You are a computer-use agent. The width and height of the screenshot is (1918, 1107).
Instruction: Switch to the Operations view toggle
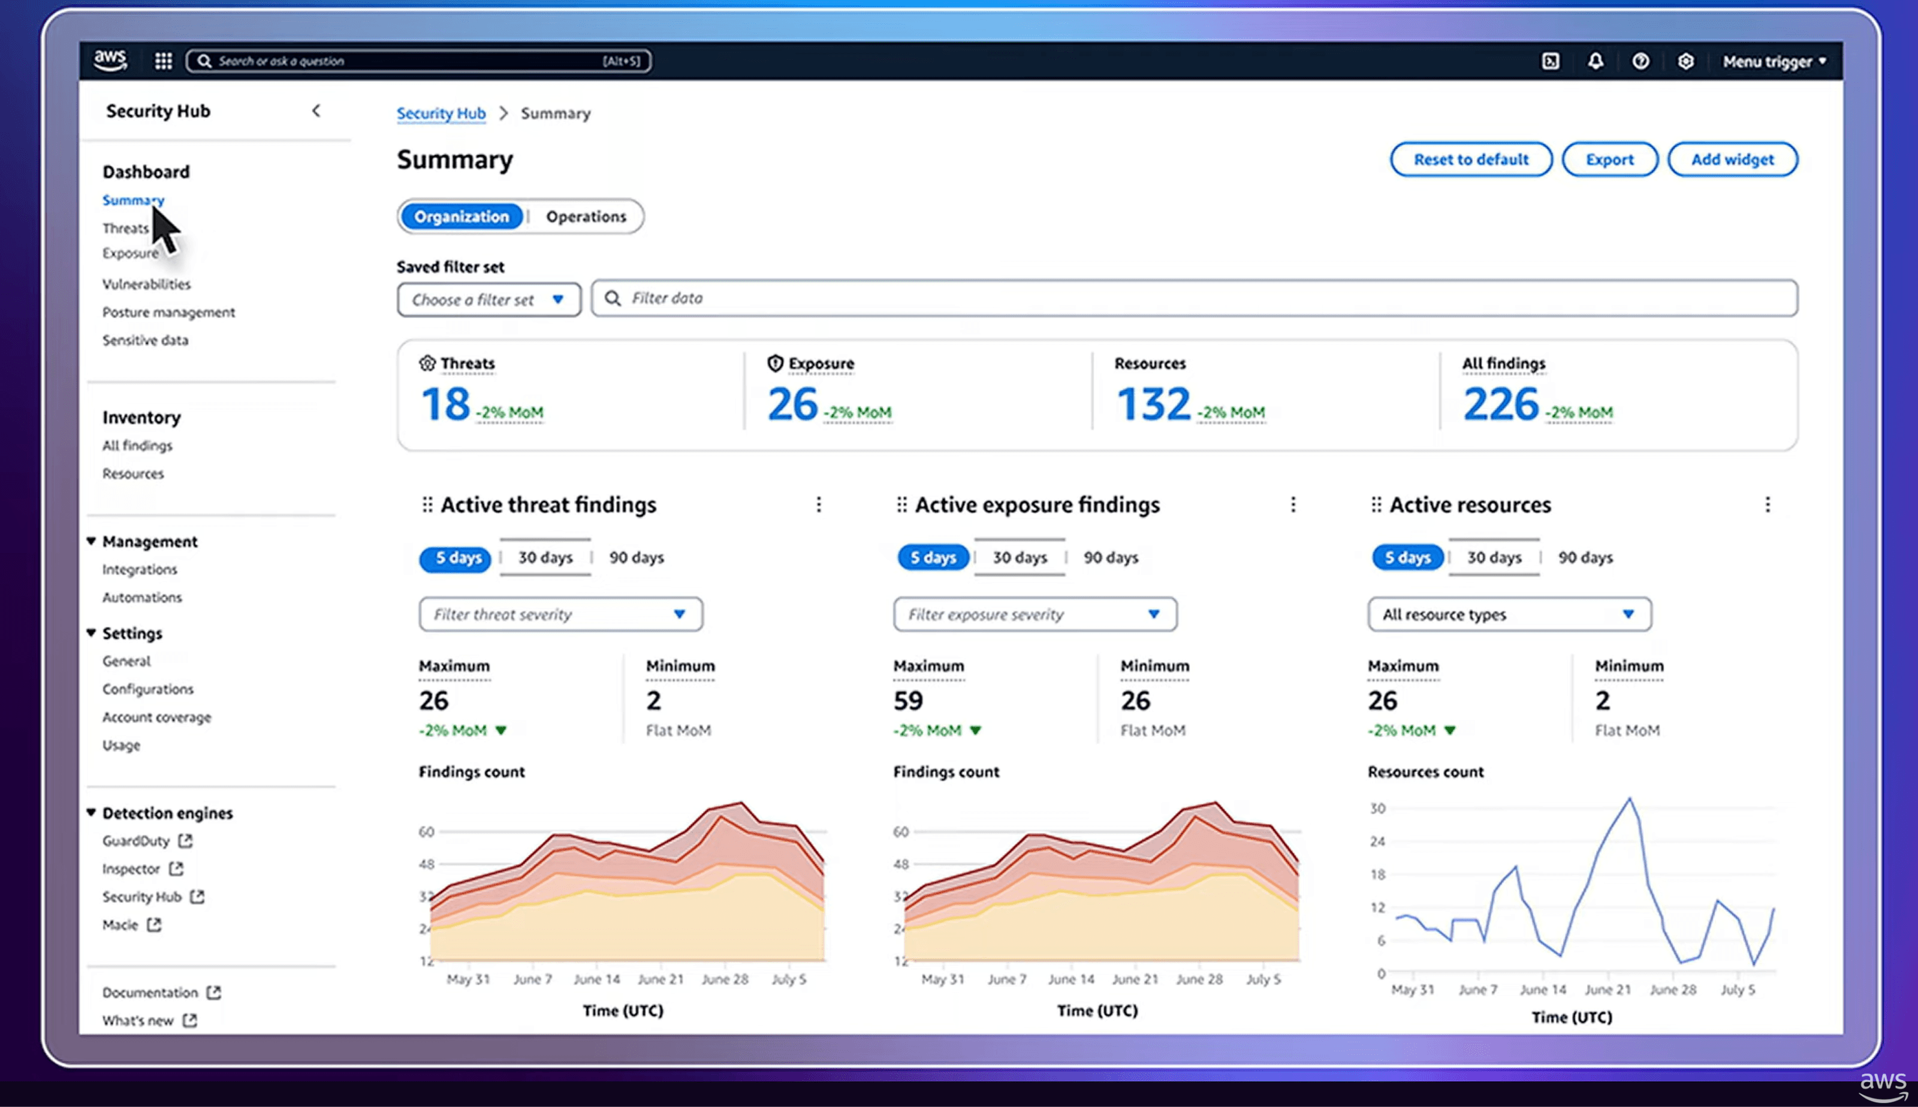tap(586, 217)
